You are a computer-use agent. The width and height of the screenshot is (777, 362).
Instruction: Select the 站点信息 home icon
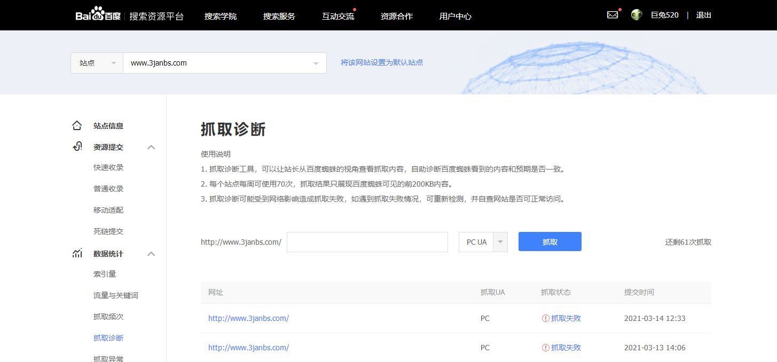[x=77, y=125]
